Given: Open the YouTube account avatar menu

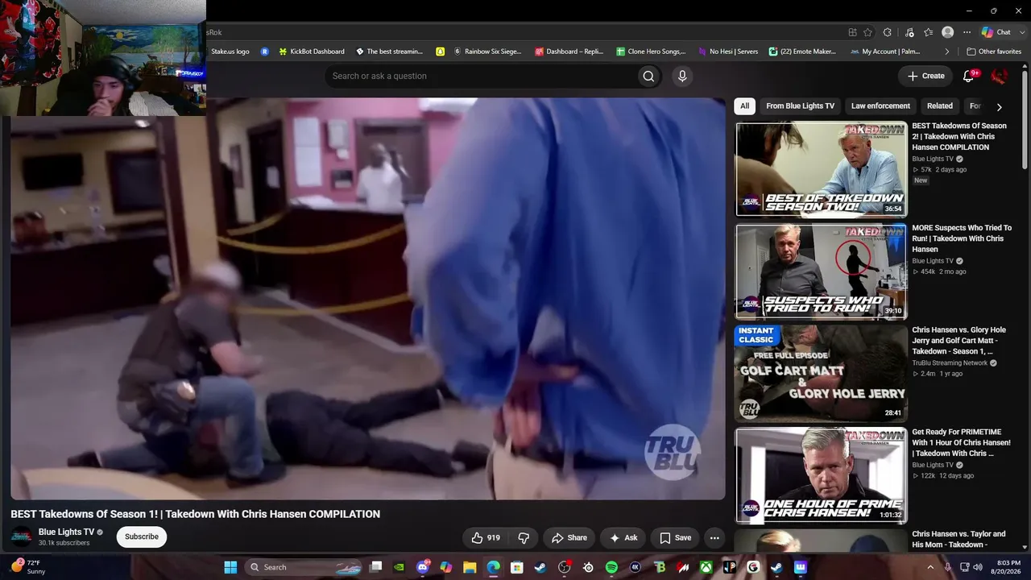Looking at the screenshot, I should (999, 76).
